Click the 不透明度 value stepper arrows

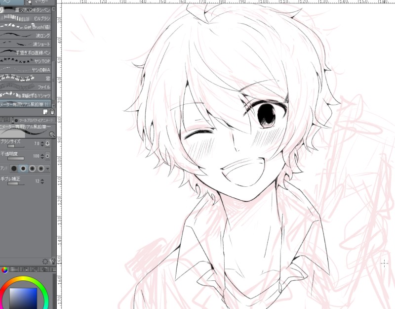pyautogui.click(x=42, y=156)
